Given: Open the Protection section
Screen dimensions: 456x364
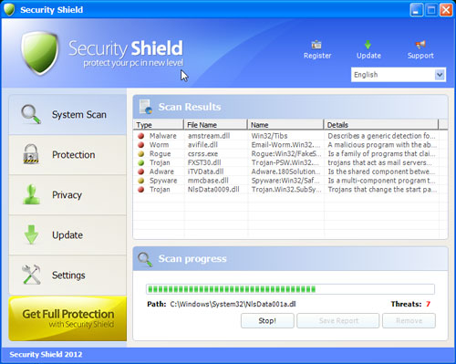Looking at the screenshot, I should coord(67,155).
